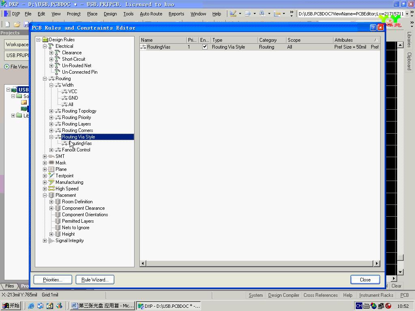Click the Signal Integrity waveform icon
This screenshot has width=415, height=311.
(x=51, y=241)
